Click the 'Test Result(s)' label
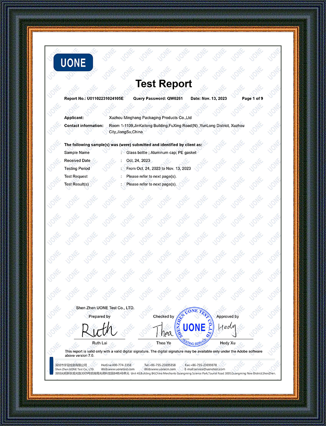This screenshot has width=326, height=426. pyautogui.click(x=76, y=184)
